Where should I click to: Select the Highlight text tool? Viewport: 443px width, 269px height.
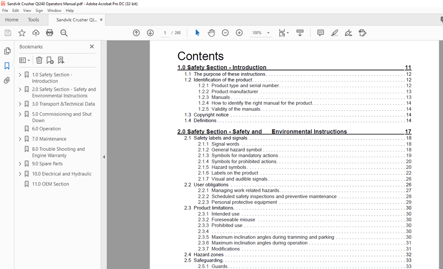coord(334,33)
